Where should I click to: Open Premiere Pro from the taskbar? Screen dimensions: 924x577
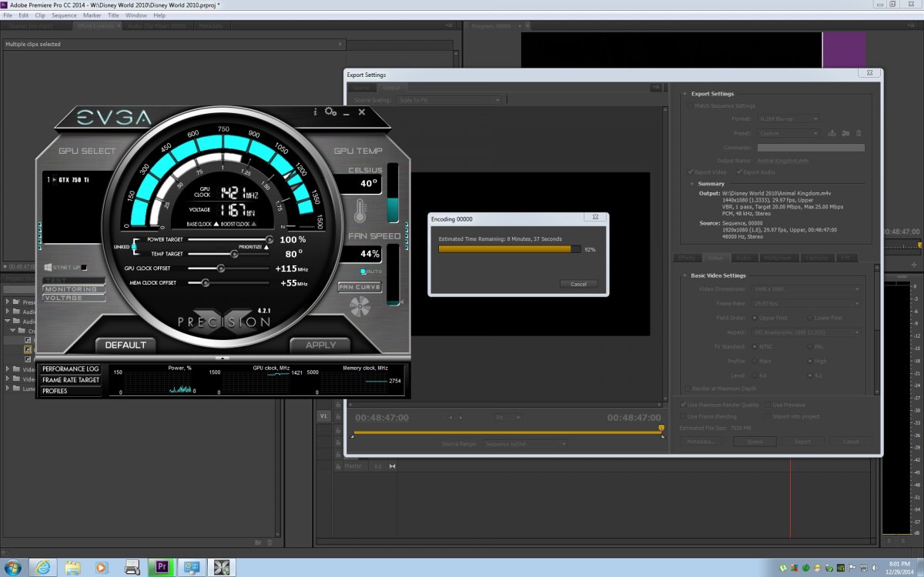pos(162,567)
